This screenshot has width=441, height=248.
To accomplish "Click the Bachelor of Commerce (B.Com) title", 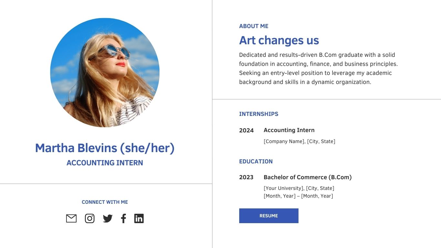I will click(x=307, y=177).
